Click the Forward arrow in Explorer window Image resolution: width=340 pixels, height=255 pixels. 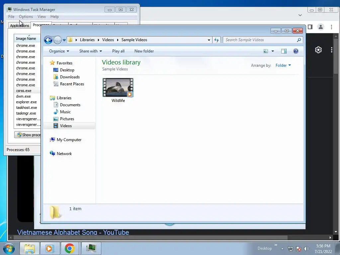pyautogui.click(x=57, y=40)
